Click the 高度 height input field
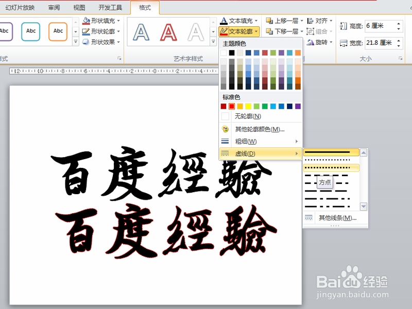This screenshot has width=412, height=309. coord(380,26)
